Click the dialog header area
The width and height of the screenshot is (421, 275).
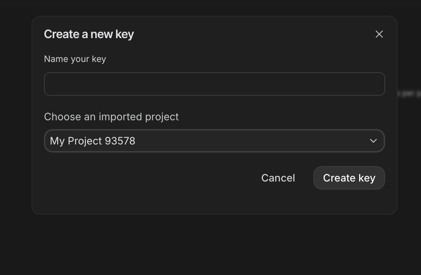215,34
